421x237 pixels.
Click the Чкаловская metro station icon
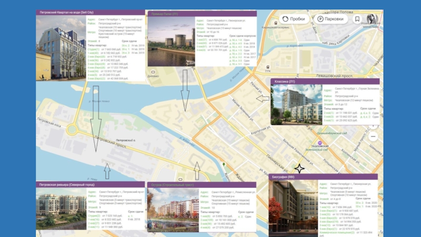tap(320, 143)
